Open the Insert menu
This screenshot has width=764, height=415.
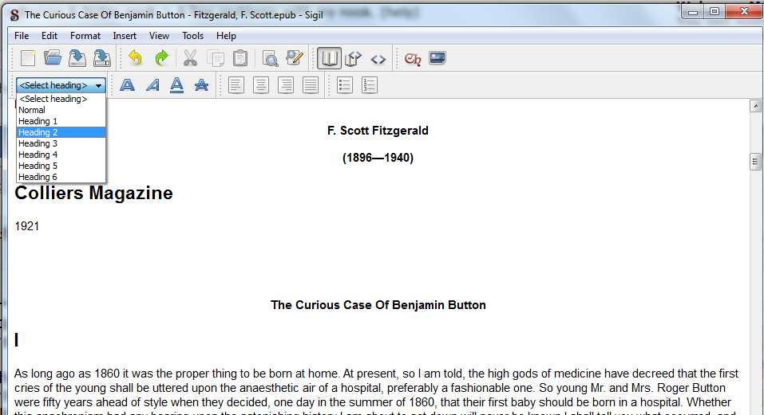[125, 36]
